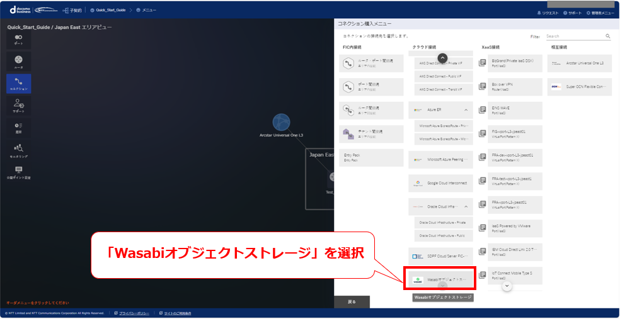Open the モニタリング sidebar icon
The height and width of the screenshot is (319, 620).
coord(18,151)
